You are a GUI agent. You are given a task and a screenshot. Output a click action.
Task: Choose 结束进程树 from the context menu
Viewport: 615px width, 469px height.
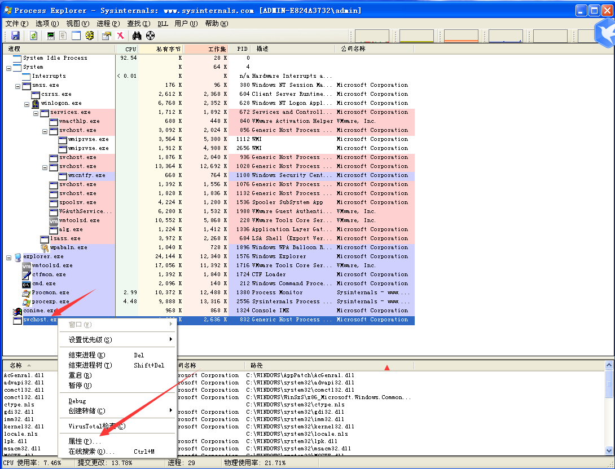118,365
